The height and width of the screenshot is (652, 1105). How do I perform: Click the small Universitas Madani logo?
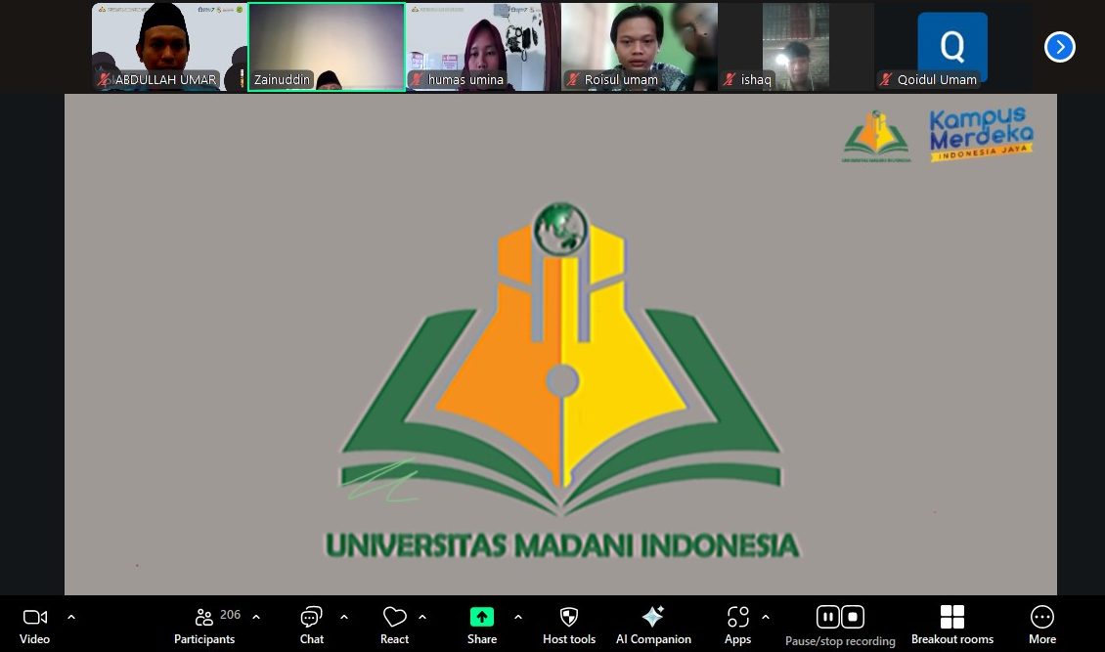click(876, 137)
